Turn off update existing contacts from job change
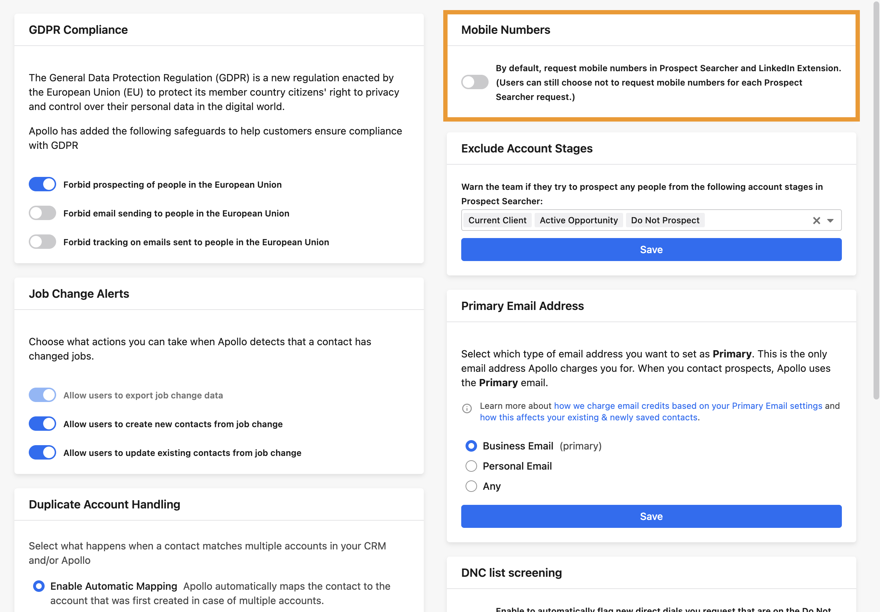Screen dimensions: 880x612 pos(42,452)
